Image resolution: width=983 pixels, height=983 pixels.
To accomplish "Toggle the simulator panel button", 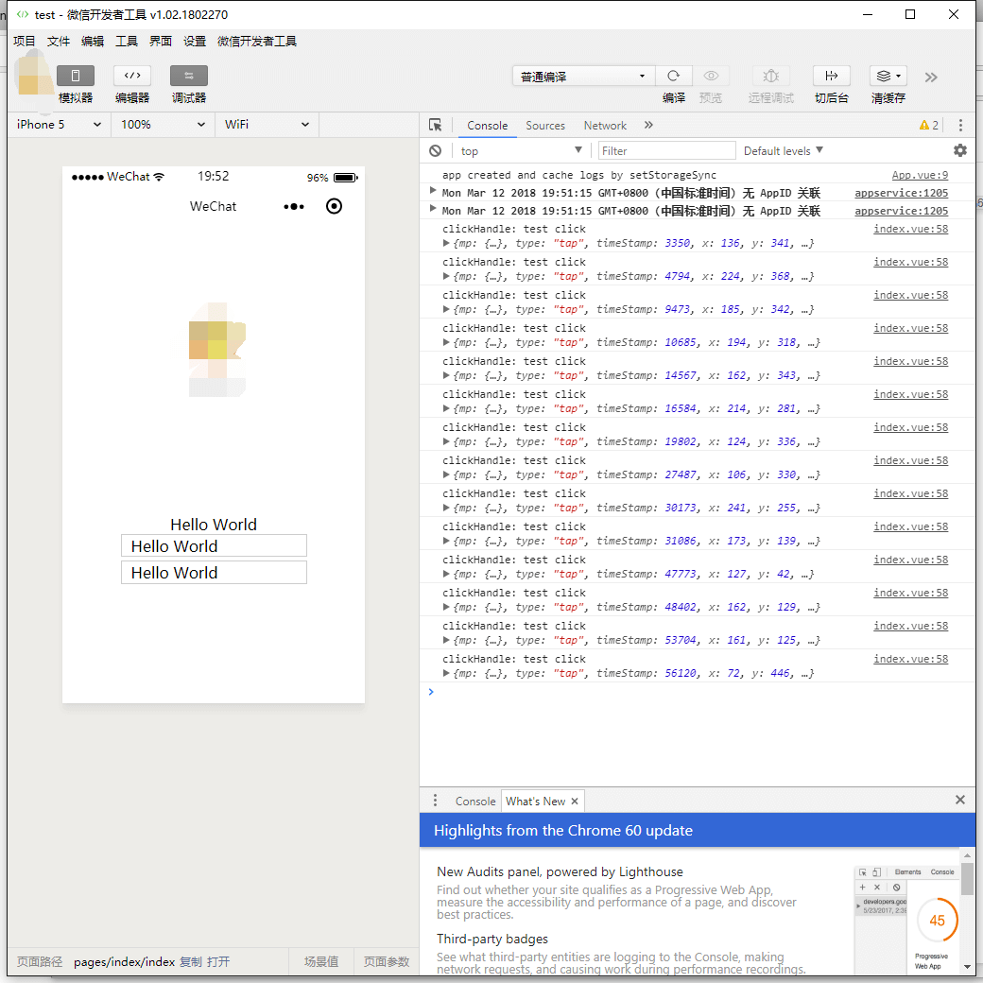I will tap(76, 76).
